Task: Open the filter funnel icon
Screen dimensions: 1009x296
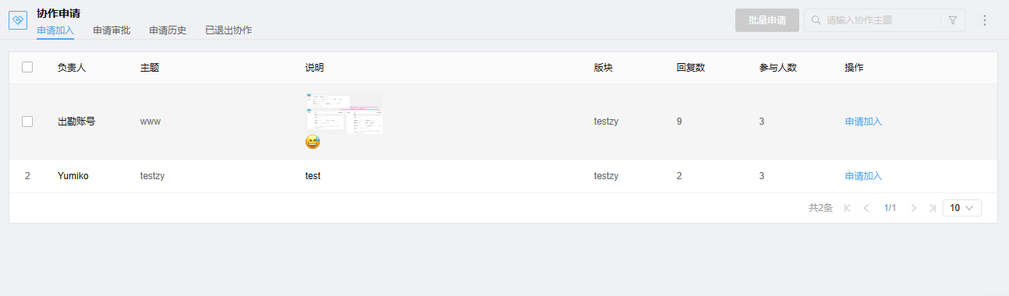Action: [x=953, y=20]
